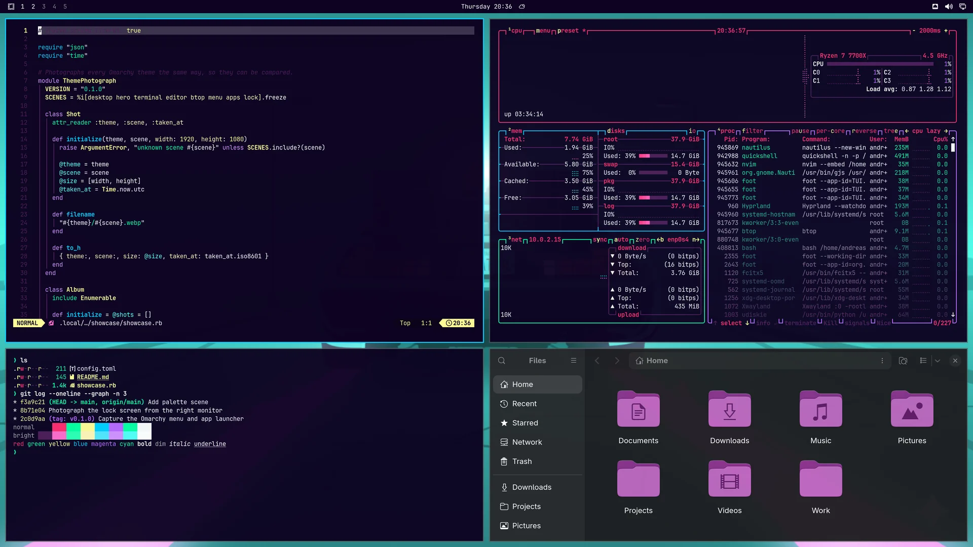Click the tray icon left of the volume icon

(x=935, y=7)
